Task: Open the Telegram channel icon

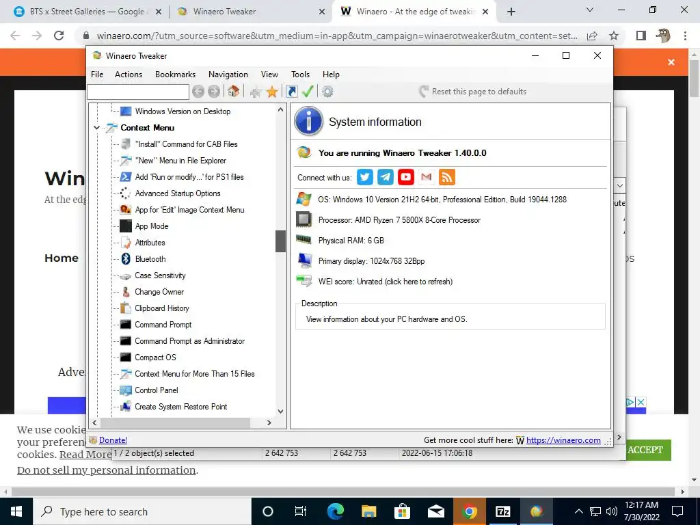Action: [x=386, y=177]
